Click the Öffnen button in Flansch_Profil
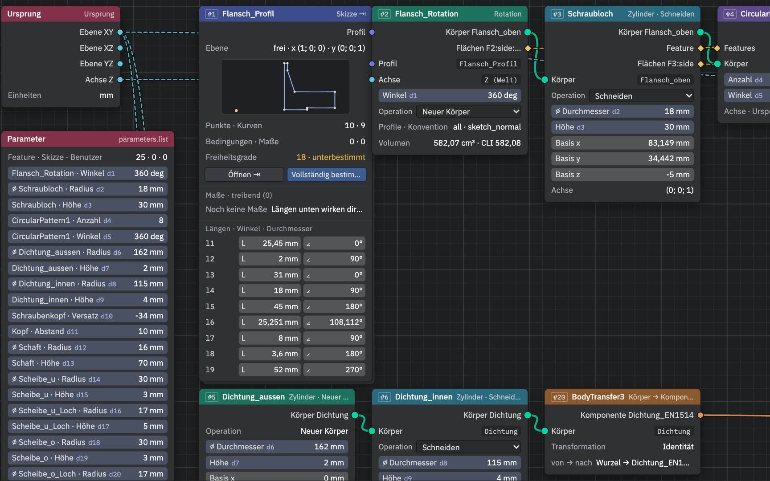The image size is (770, 481). tap(244, 175)
